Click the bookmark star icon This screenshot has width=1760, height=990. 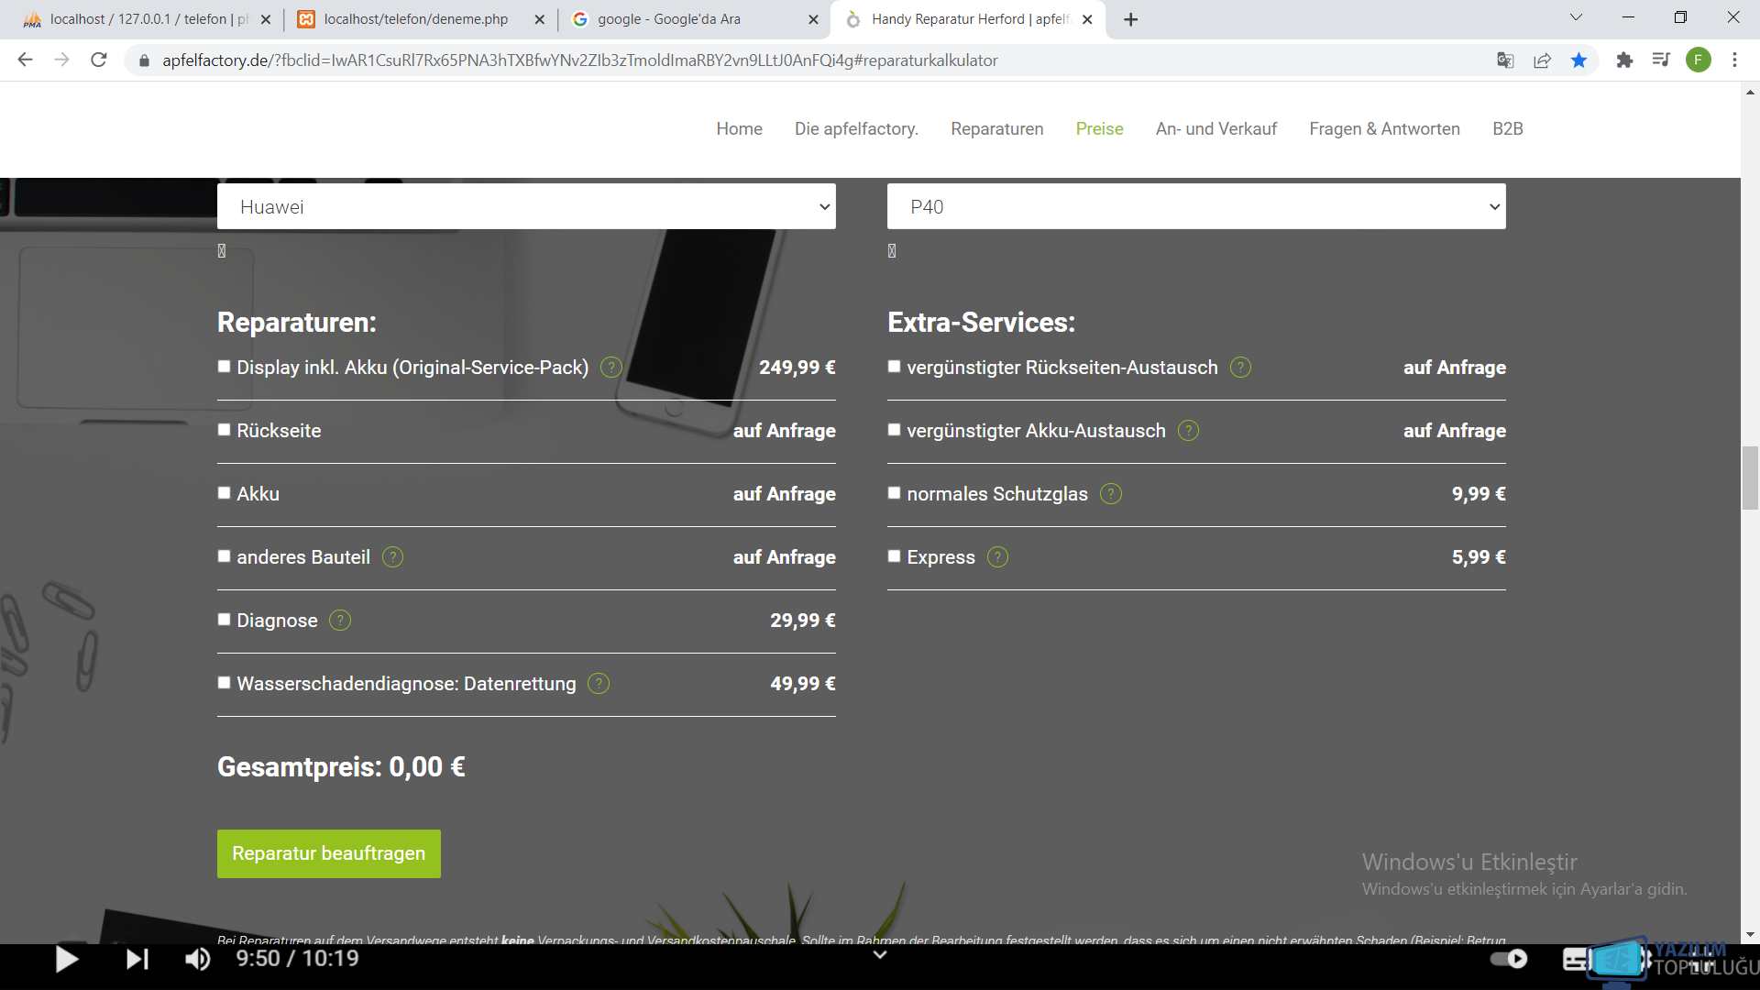(x=1578, y=60)
